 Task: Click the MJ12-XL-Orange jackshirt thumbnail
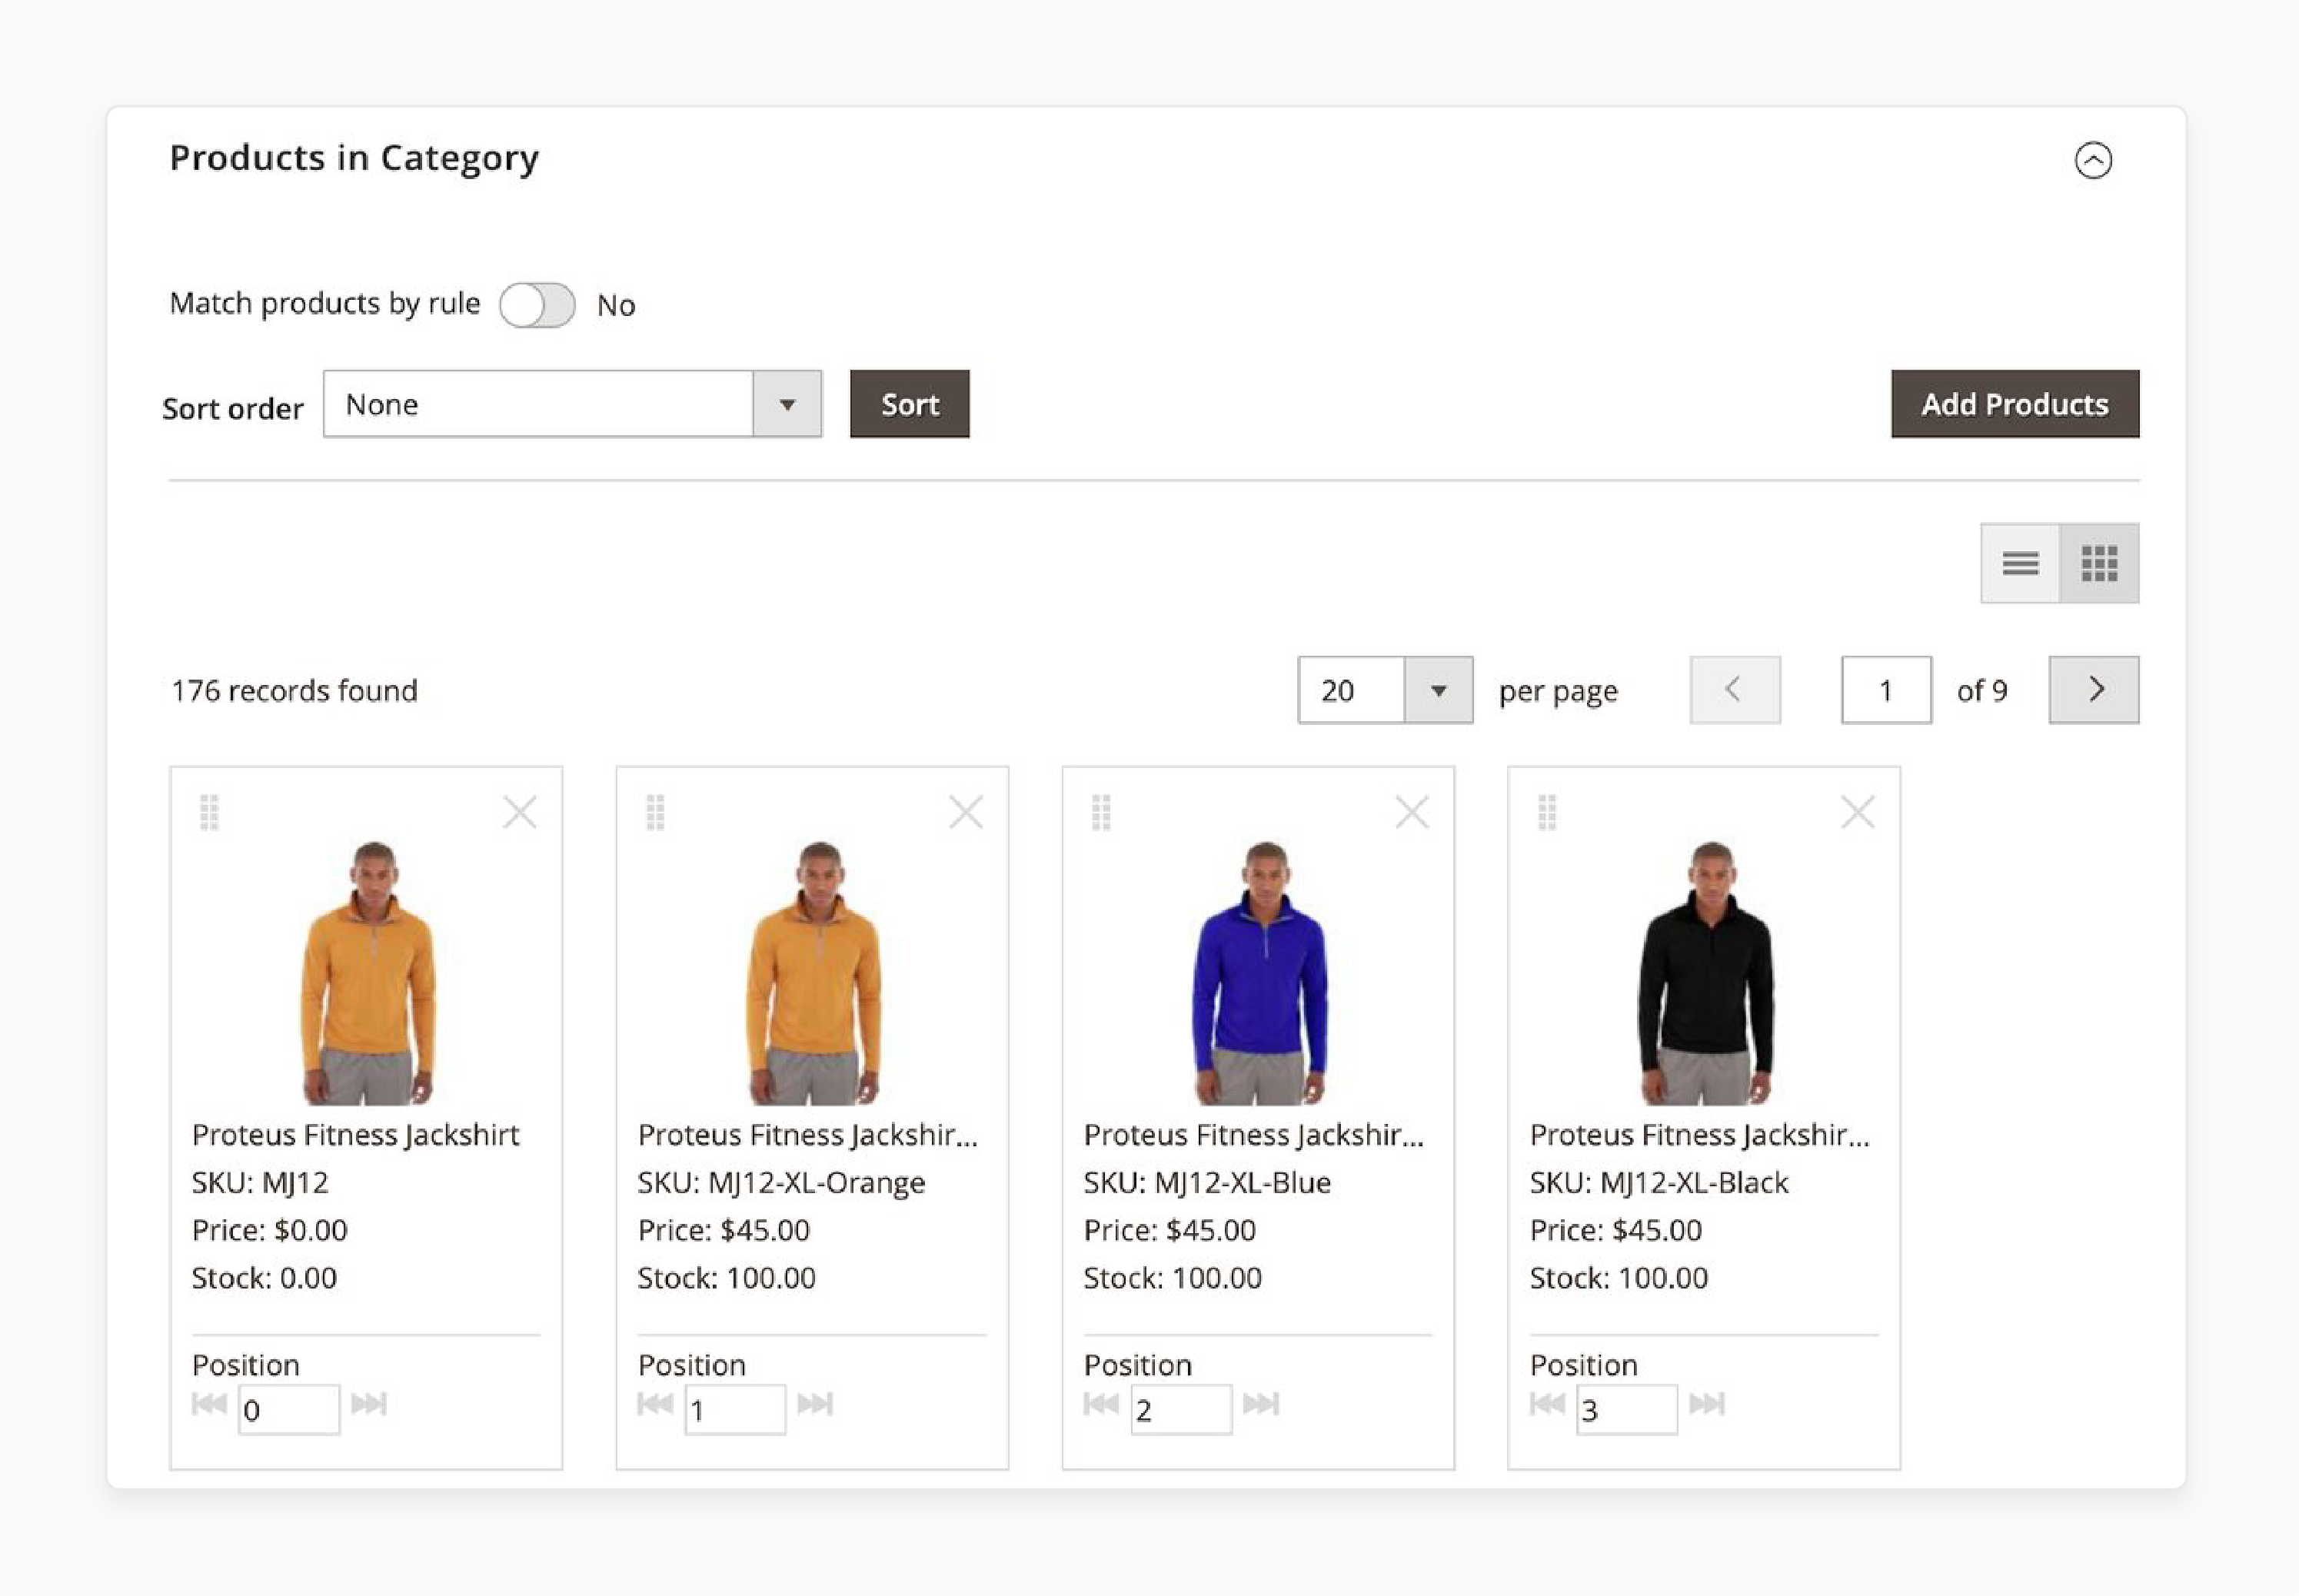[814, 973]
